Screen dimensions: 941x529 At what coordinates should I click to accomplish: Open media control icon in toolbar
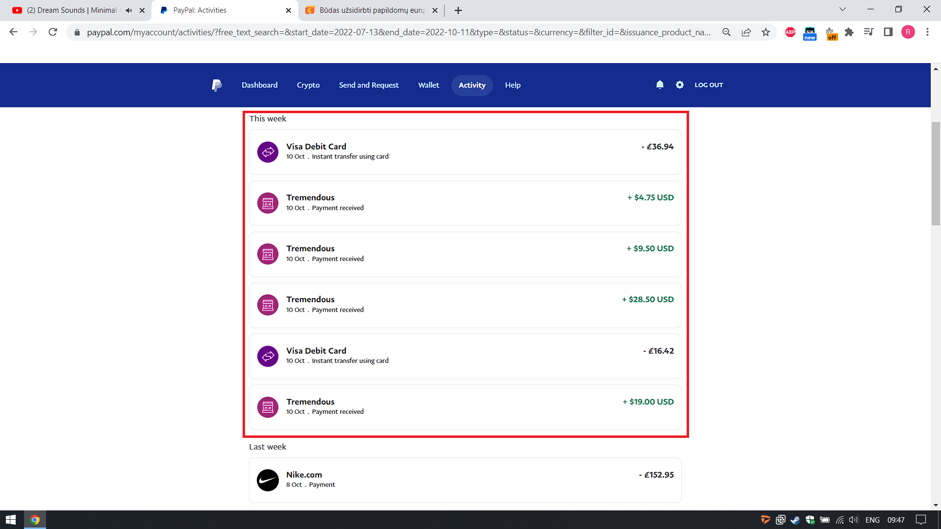[x=868, y=32]
